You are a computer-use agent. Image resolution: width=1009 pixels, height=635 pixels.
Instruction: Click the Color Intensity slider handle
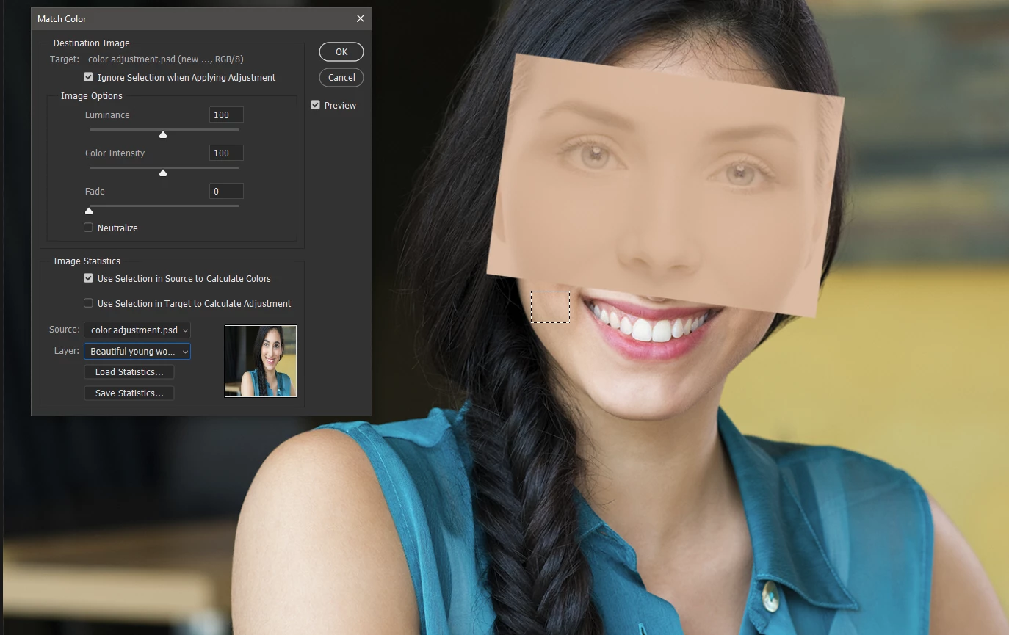point(163,173)
